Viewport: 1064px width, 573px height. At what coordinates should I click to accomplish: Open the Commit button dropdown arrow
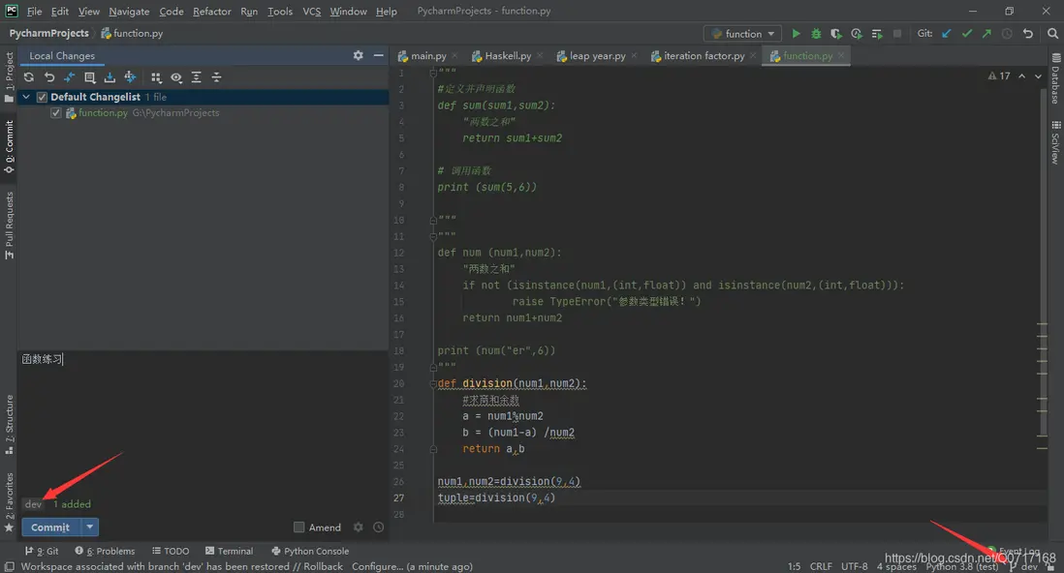tap(90, 528)
